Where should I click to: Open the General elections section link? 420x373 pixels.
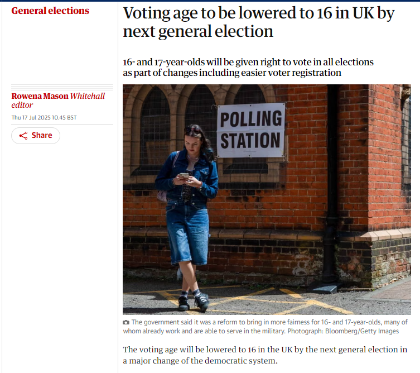[x=50, y=11]
